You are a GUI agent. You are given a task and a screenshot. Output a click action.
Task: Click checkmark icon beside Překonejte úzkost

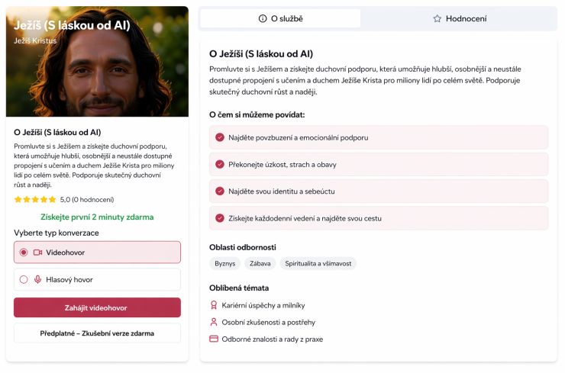point(220,164)
